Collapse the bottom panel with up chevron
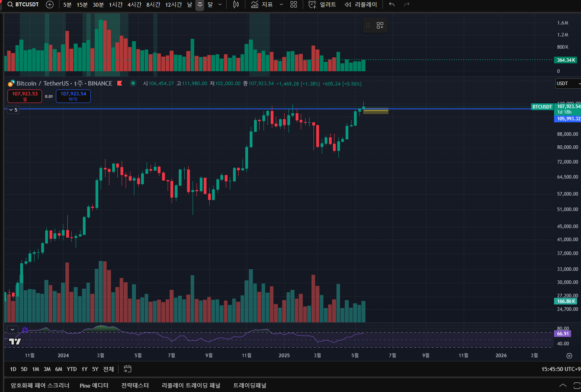This screenshot has height=392, width=581. coord(563,385)
